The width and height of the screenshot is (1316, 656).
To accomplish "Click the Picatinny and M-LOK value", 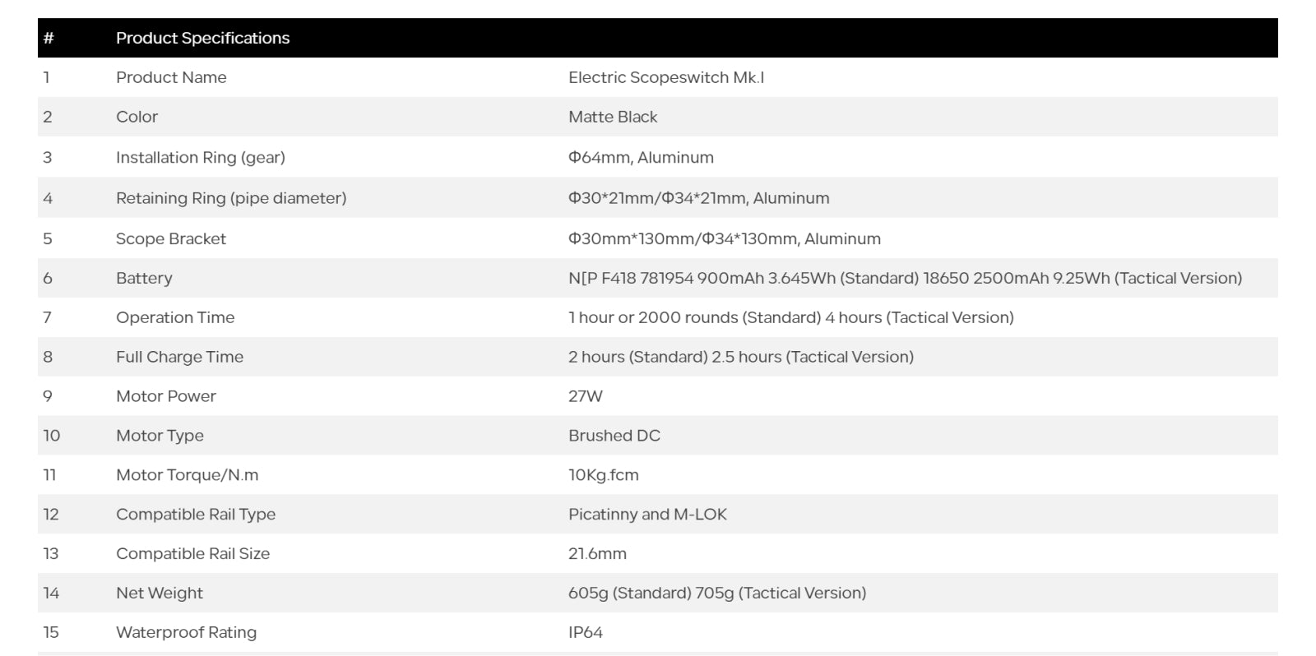I will coord(647,515).
